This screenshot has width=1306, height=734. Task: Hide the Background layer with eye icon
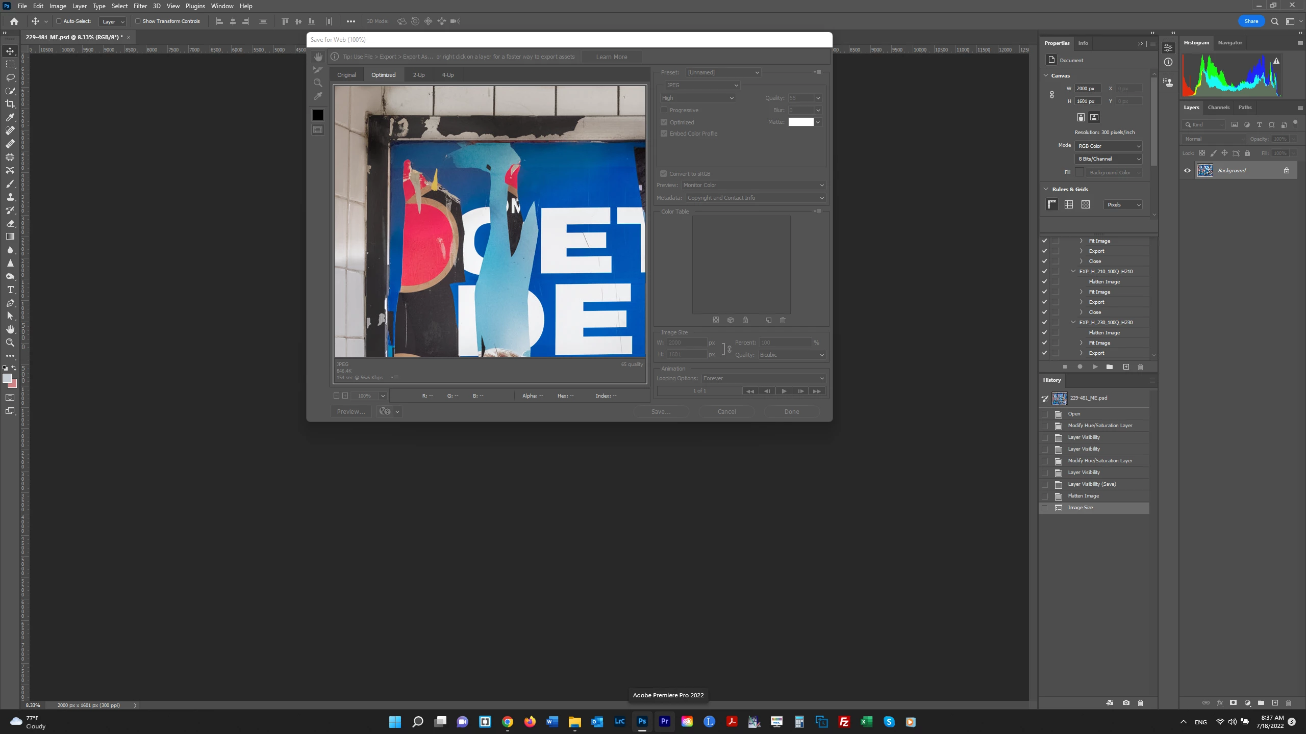(x=1187, y=171)
